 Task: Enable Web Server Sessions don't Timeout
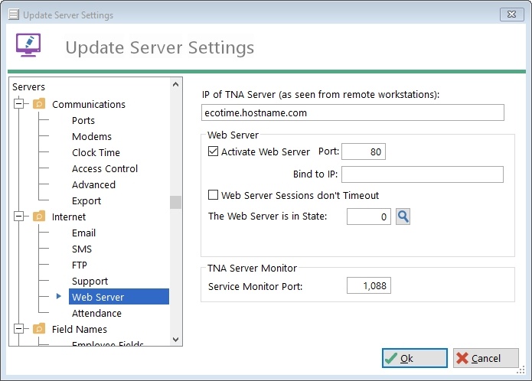click(x=213, y=195)
